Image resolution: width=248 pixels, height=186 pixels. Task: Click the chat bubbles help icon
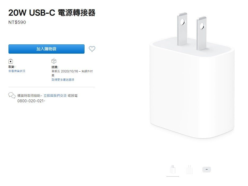click(x=12, y=95)
